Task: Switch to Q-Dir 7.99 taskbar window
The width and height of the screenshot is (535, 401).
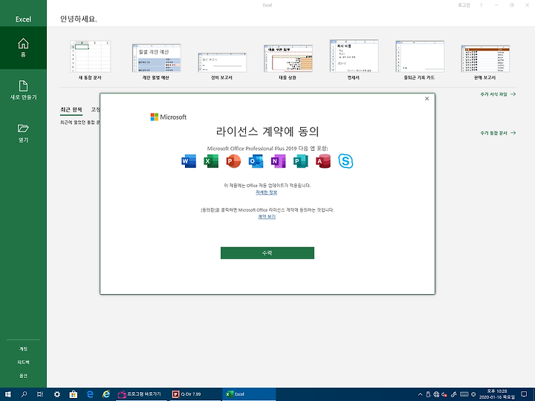Action: point(195,394)
